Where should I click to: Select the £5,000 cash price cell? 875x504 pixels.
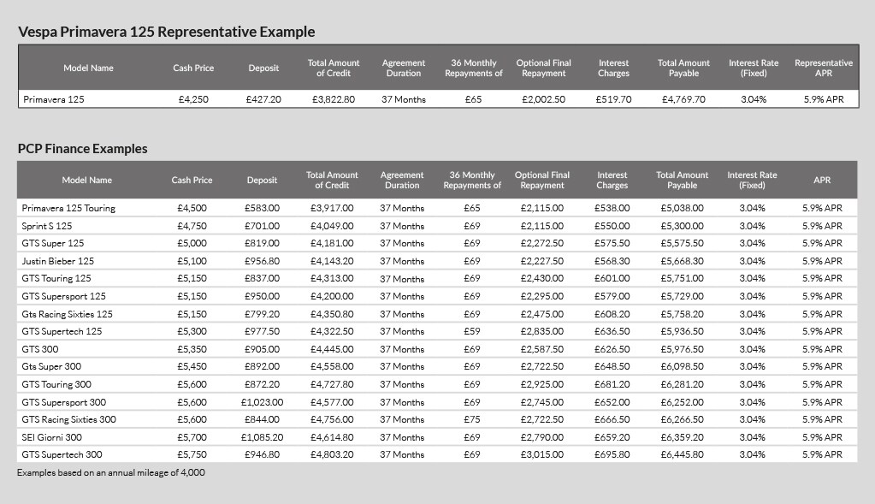click(192, 243)
